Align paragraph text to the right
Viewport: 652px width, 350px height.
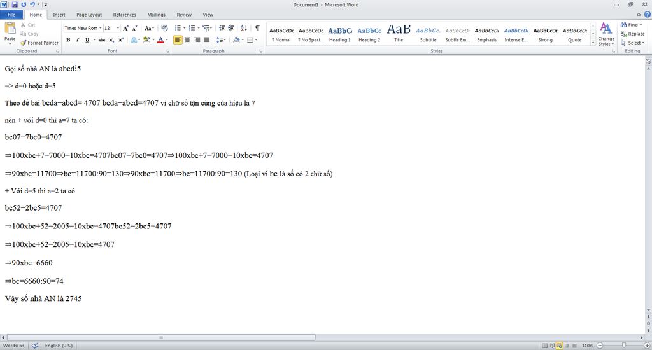pos(197,40)
